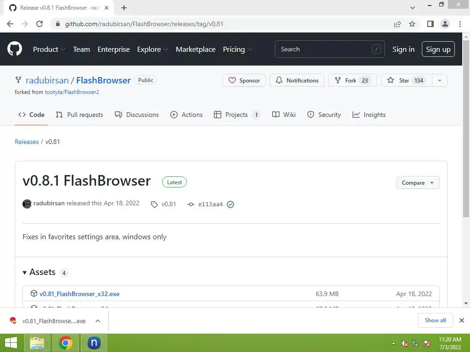The width and height of the screenshot is (470, 352).
Task: Click the Action Center flag tray icon
Action: [x=427, y=343]
